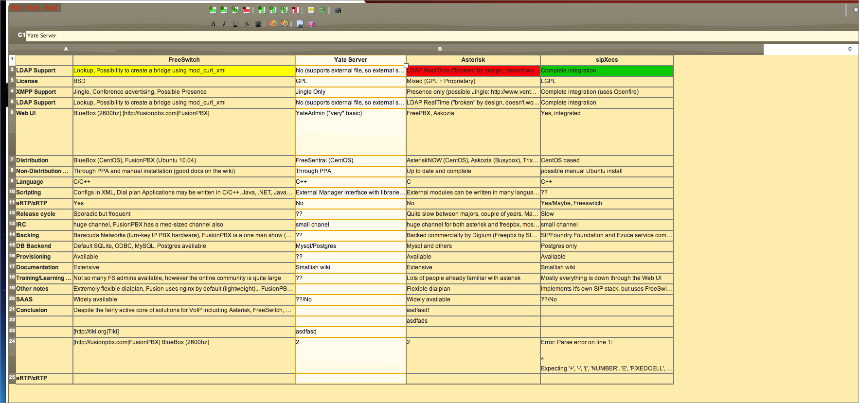859x403 pixels.
Task: Select the Conclusion row label
Action: [x=44, y=310]
